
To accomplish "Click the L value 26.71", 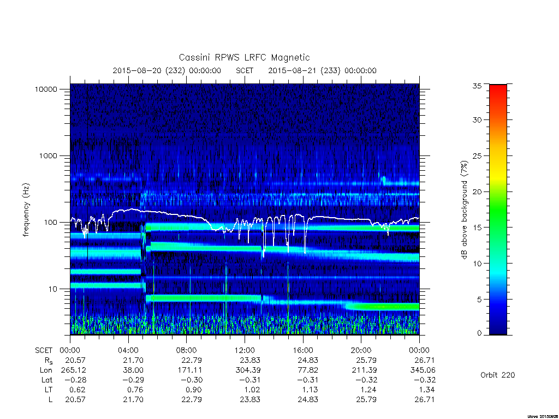I will [424, 399].
